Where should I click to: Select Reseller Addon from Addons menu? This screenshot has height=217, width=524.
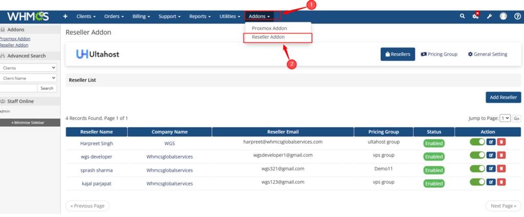point(268,37)
